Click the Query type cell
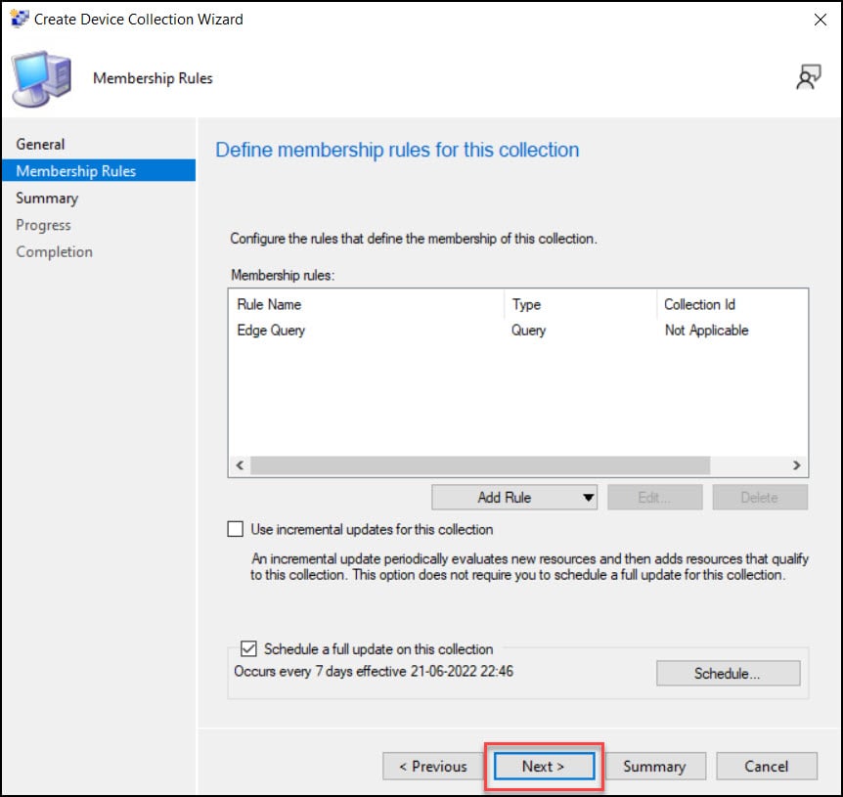The image size is (843, 797). [x=528, y=330]
